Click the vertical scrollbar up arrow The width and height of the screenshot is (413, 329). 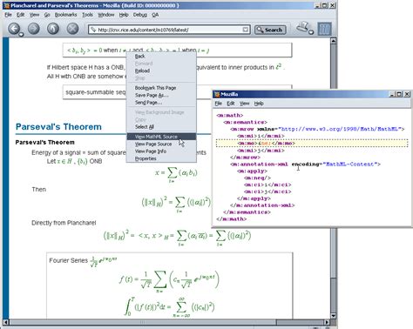coord(334,41)
